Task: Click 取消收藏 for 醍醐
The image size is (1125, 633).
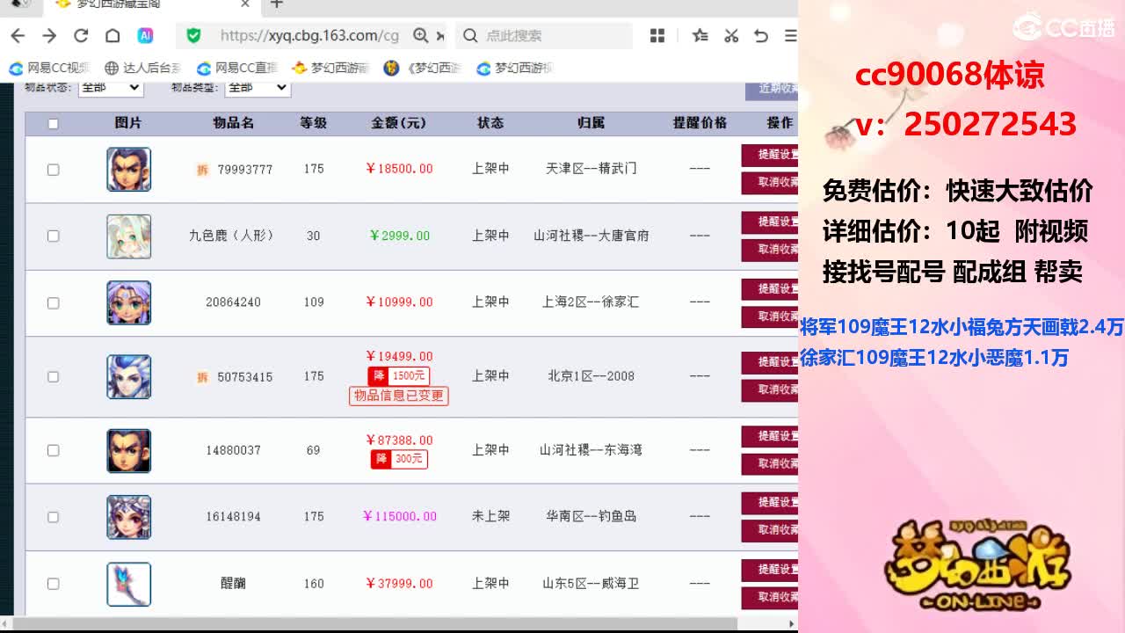Action: click(x=770, y=598)
